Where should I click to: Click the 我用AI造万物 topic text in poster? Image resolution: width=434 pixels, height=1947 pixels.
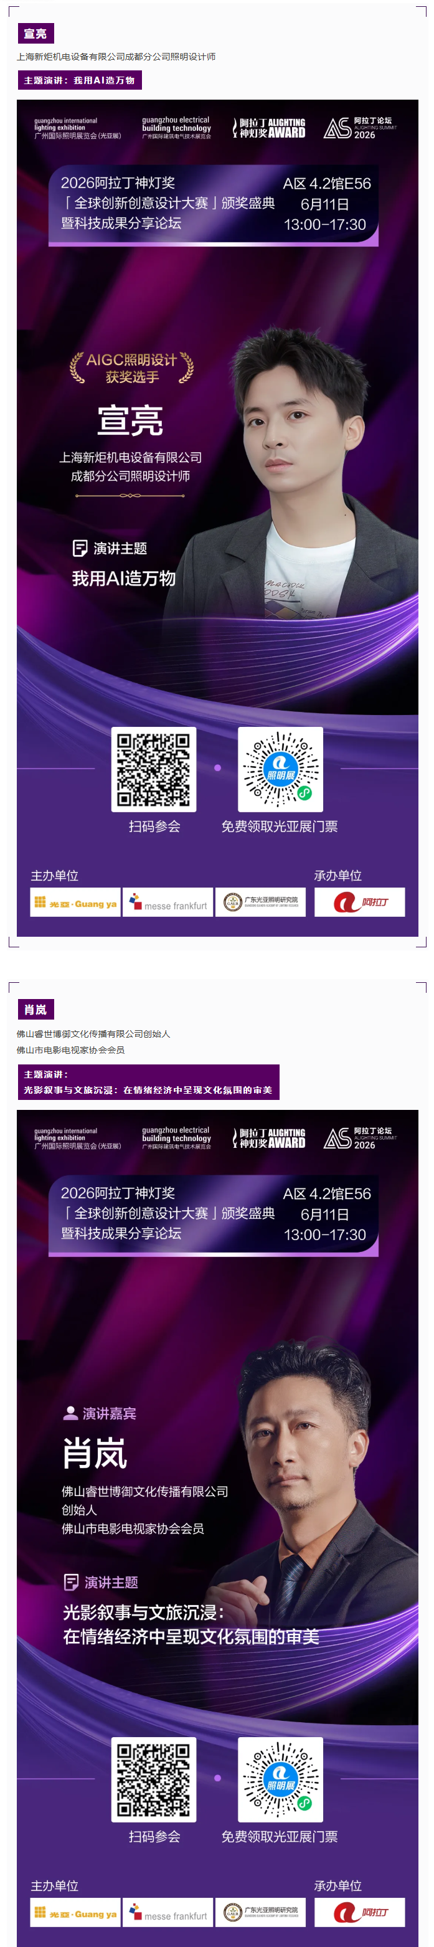[x=124, y=578]
